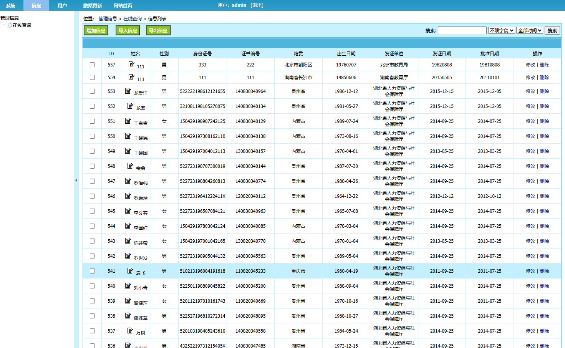The image size is (565, 348).
Task: Tick the checkbox for record ID 557
Action: 92,65
